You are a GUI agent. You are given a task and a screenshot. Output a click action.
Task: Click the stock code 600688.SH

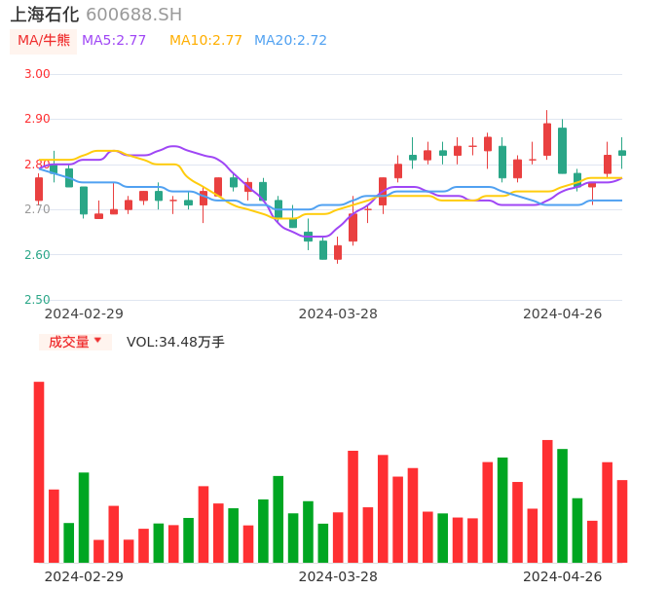(133, 15)
